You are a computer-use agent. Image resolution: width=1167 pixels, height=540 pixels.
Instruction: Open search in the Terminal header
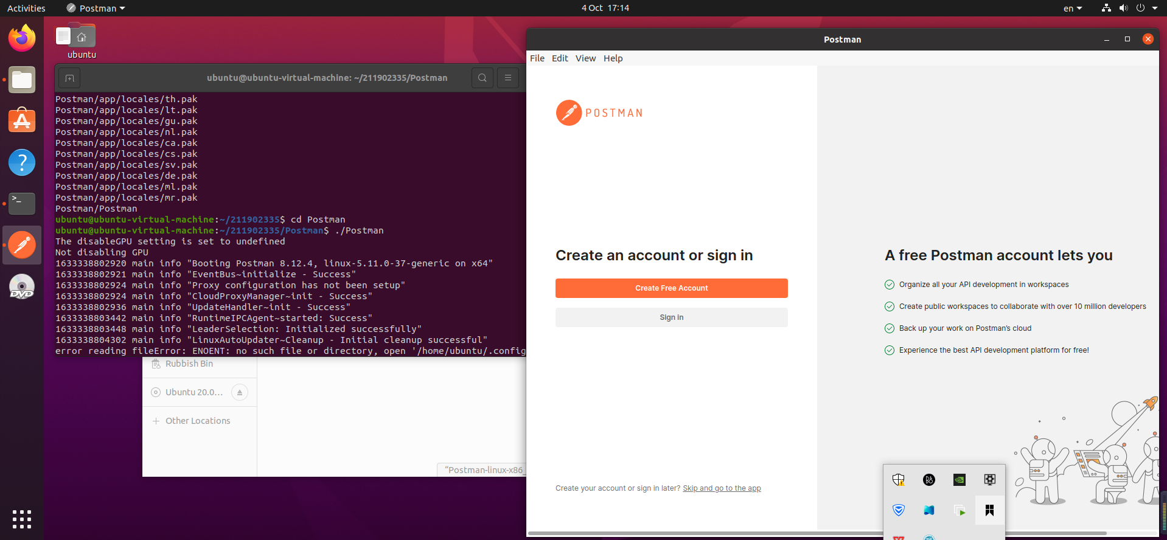click(482, 78)
